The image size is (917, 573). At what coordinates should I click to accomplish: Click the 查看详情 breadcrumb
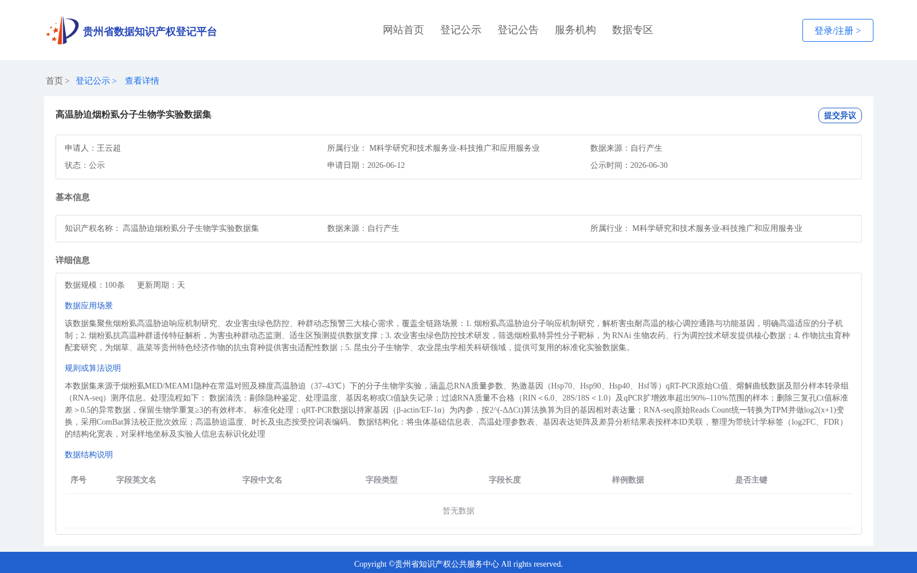coord(142,81)
